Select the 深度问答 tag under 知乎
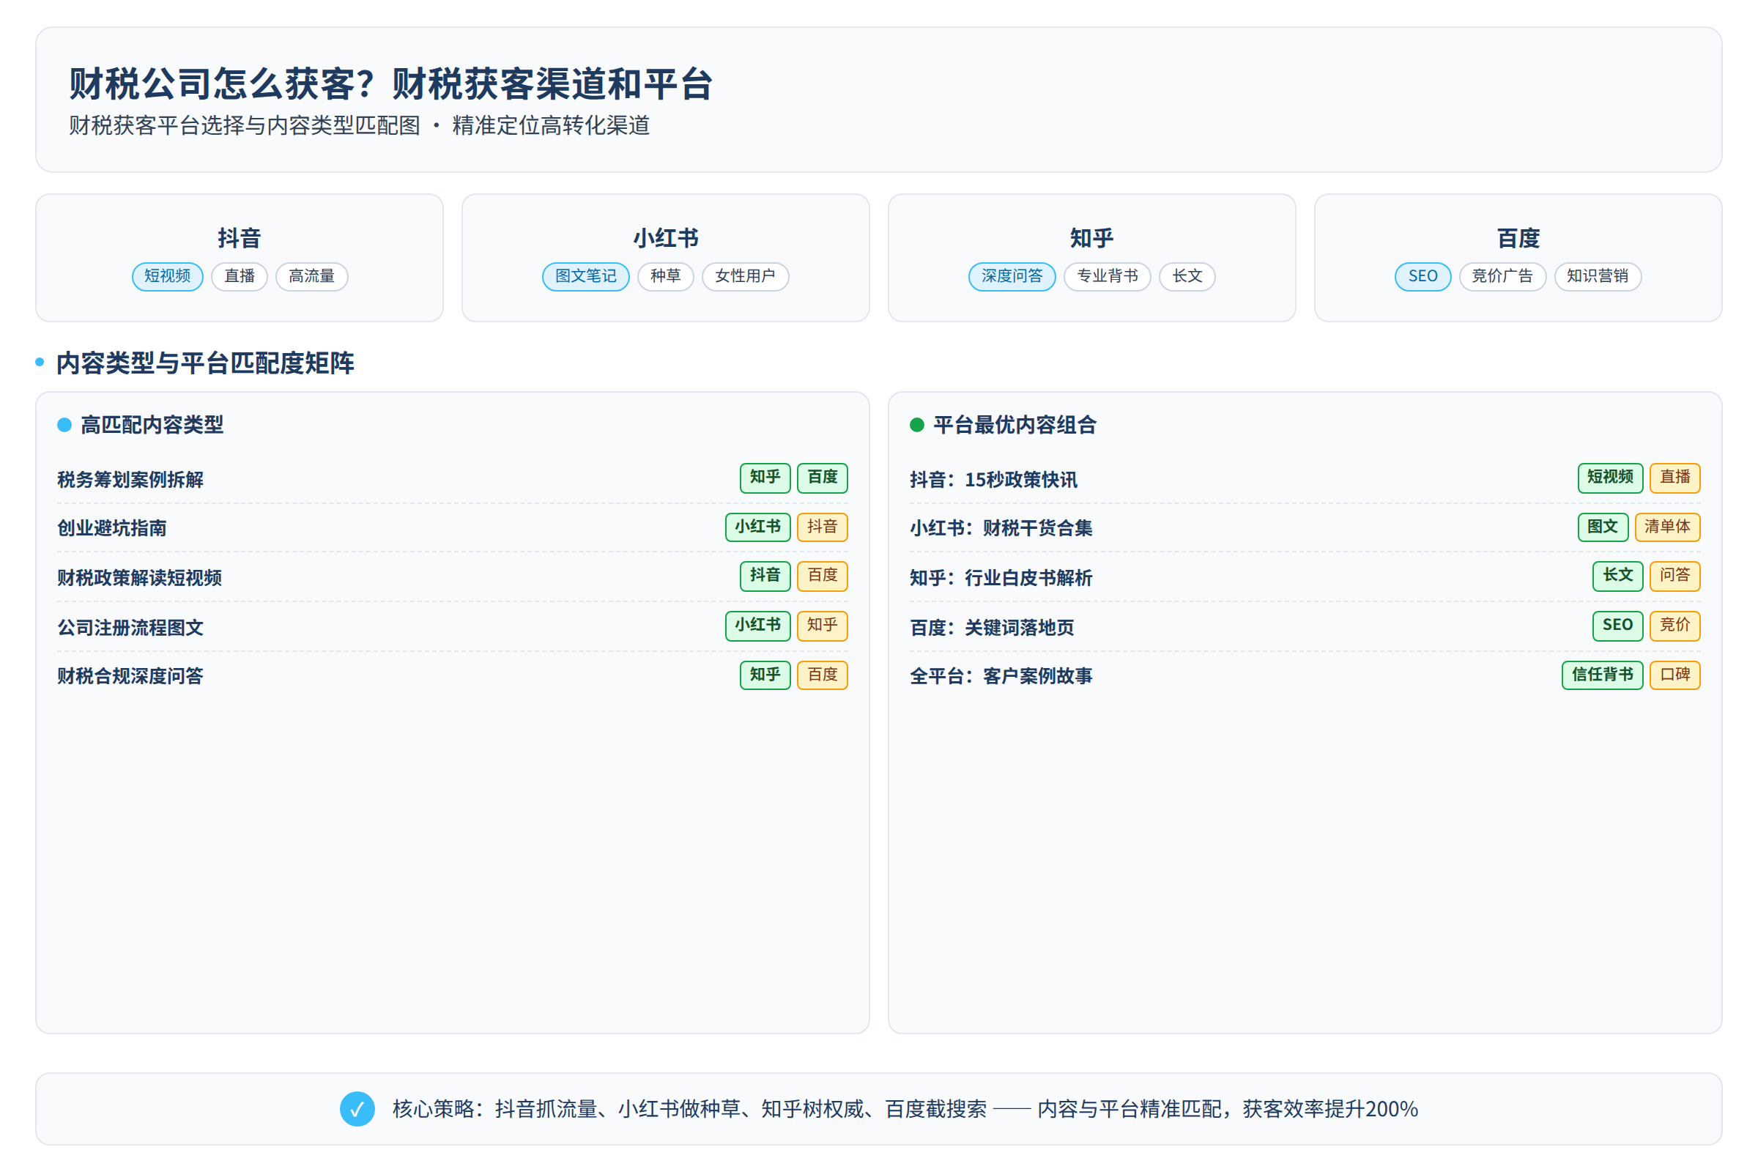Screen dimensions: 1758x1172 [x=1012, y=277]
